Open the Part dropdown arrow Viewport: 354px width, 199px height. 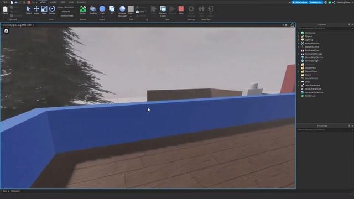click(102, 17)
